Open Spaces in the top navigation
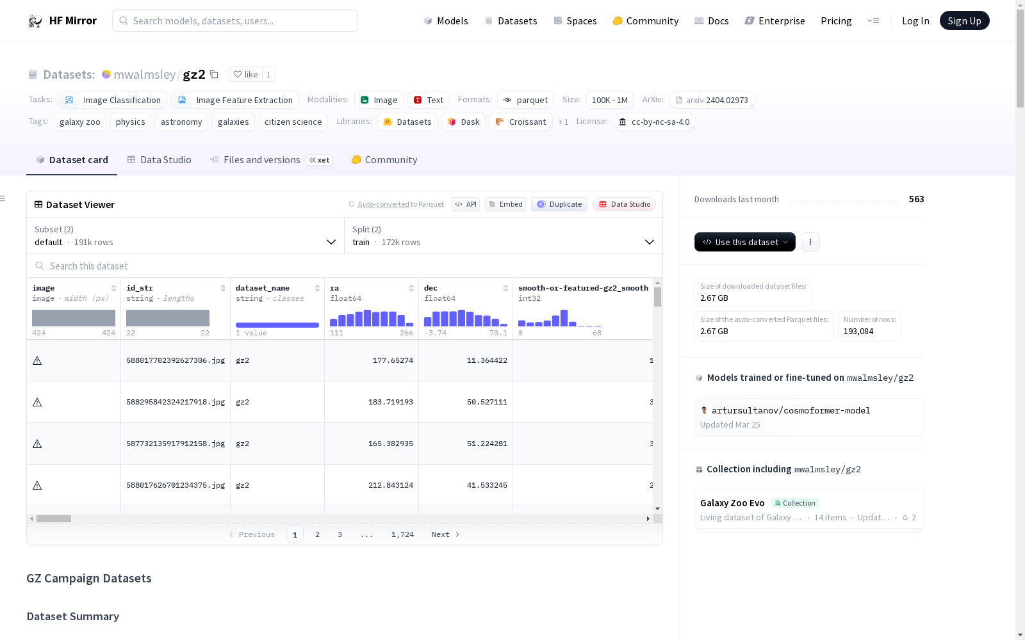 pyautogui.click(x=575, y=20)
